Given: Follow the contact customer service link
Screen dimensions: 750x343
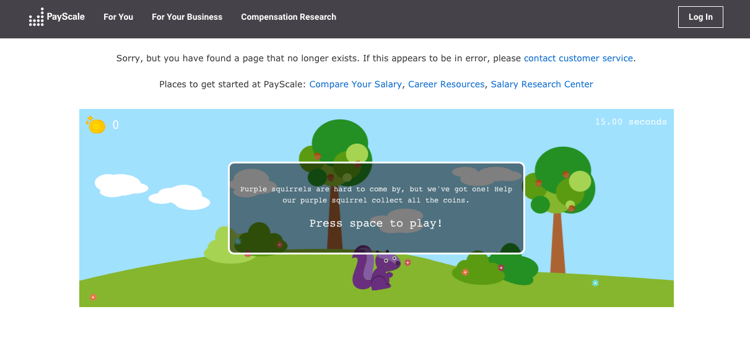Looking at the screenshot, I should 578,58.
